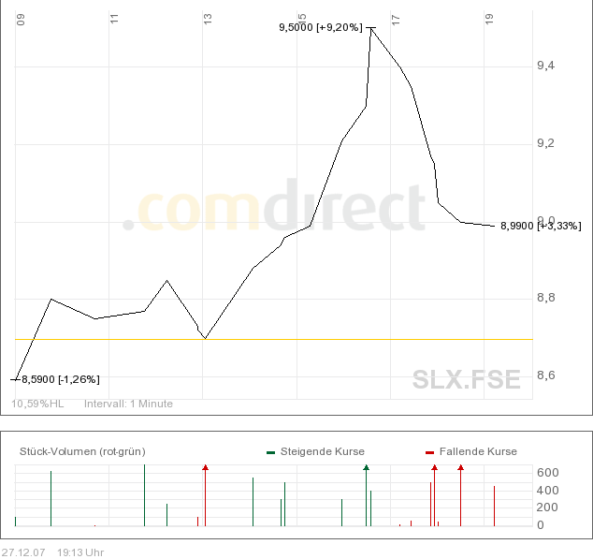Click the Fallende Kurse legend text
Viewport: 593px width, 559px height.
point(477,451)
